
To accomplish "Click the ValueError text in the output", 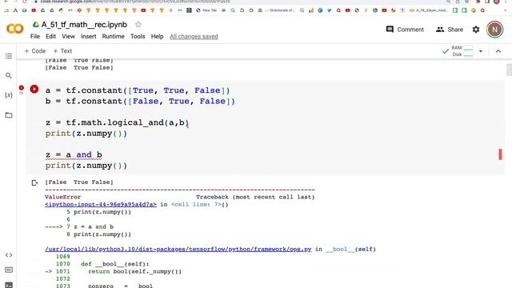I will point(62,198).
